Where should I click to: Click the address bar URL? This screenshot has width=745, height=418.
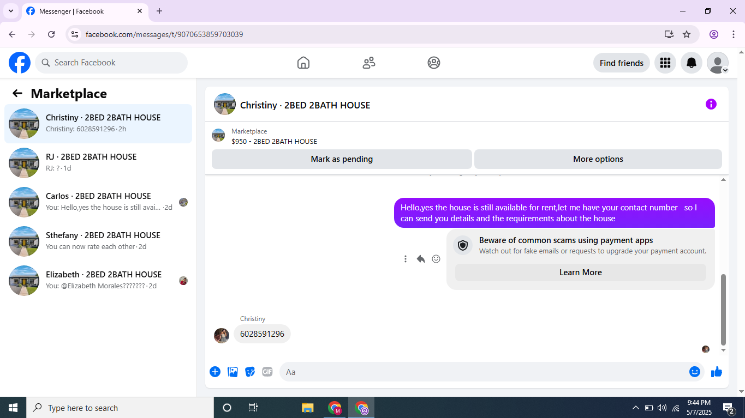click(164, 34)
